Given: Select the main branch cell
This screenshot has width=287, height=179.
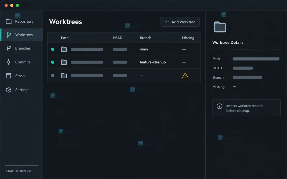Looking at the screenshot, I should pyautogui.click(x=144, y=49).
